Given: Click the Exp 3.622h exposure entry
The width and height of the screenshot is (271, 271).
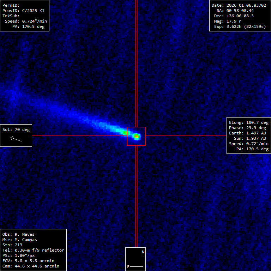Looking at the screenshot, I should pos(240,26).
